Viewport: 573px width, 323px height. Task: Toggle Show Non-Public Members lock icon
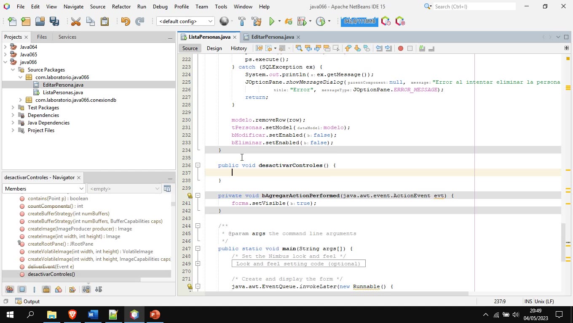click(46, 289)
